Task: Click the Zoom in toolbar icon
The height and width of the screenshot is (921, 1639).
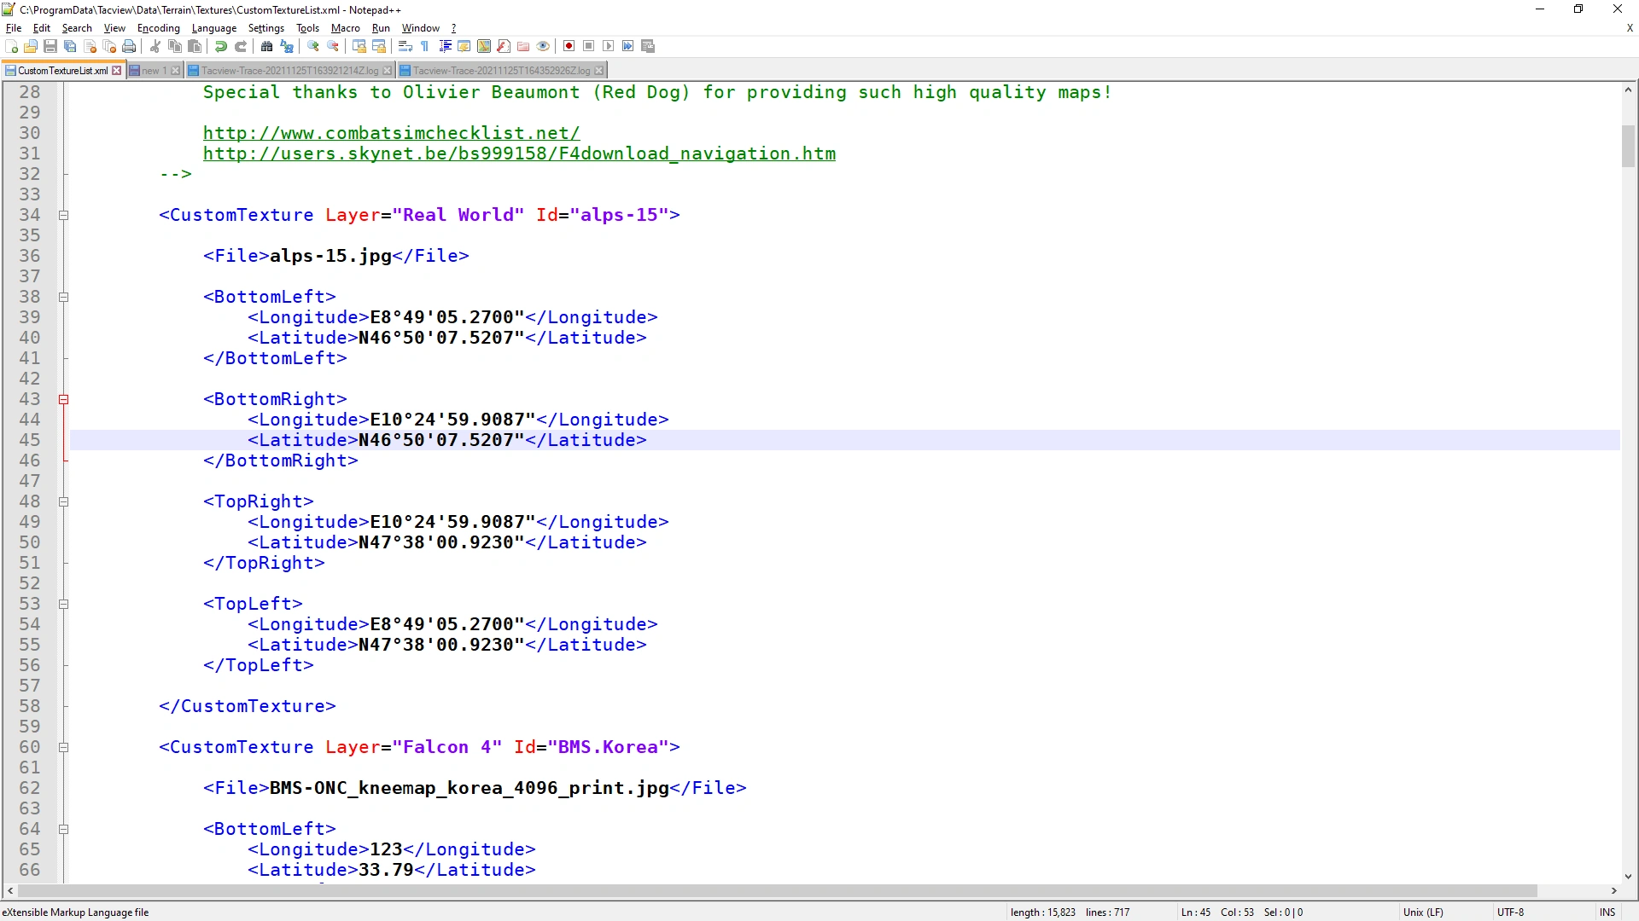Action: click(x=313, y=46)
